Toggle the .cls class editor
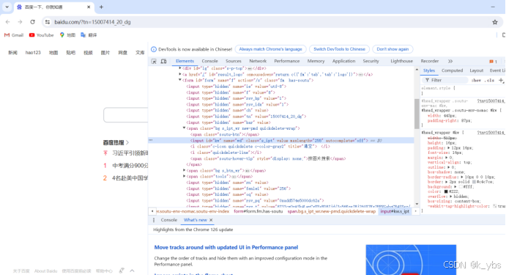Screen dimensions: 506x275 490,80
